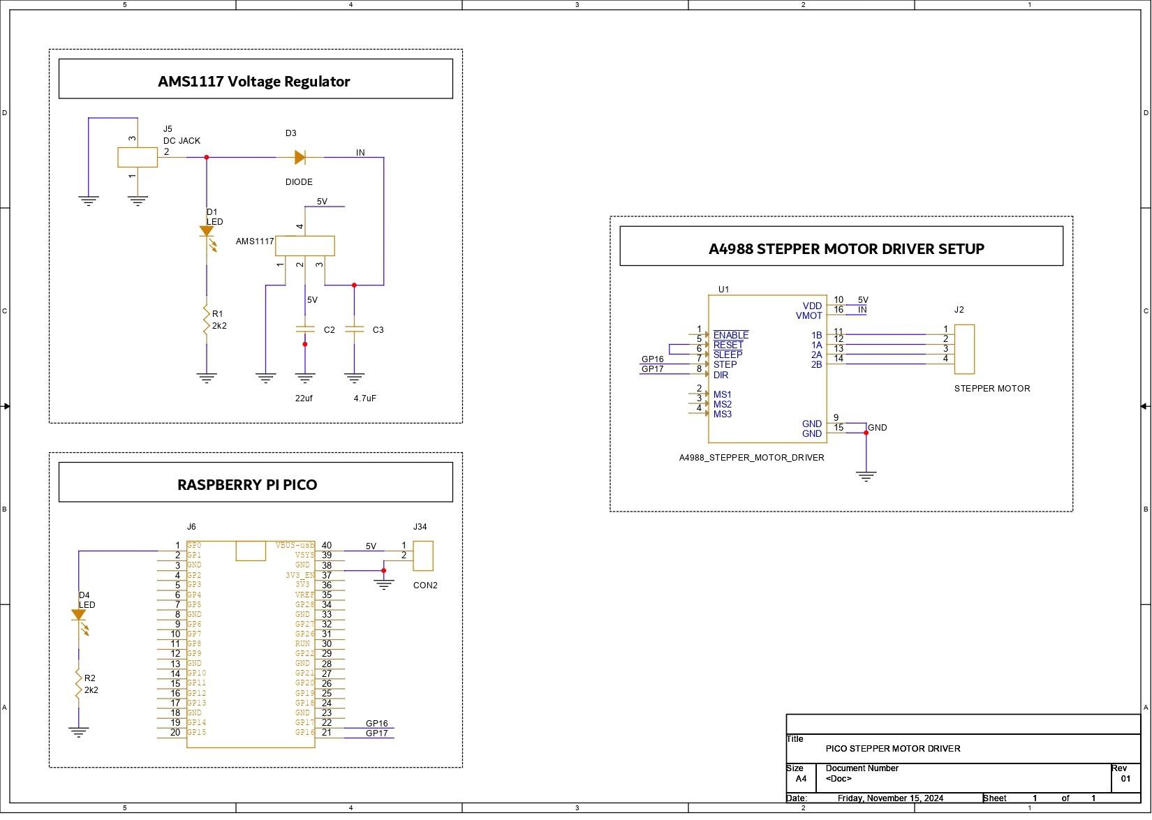Image resolution: width=1152 pixels, height=820 pixels.
Task: Select the U1 A4988 driver component body
Action: tap(768, 368)
